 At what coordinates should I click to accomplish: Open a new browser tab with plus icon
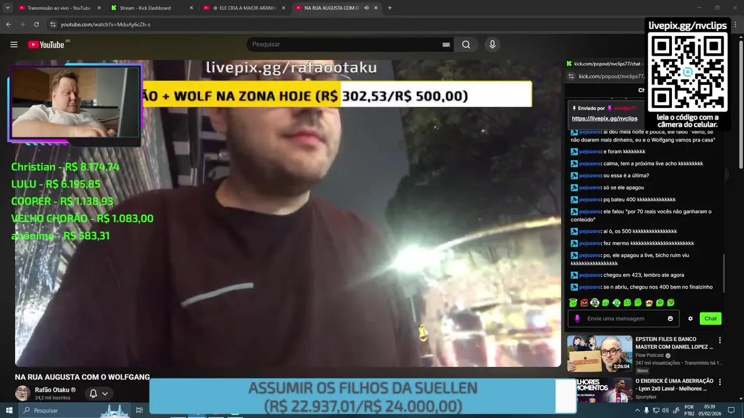click(x=389, y=8)
